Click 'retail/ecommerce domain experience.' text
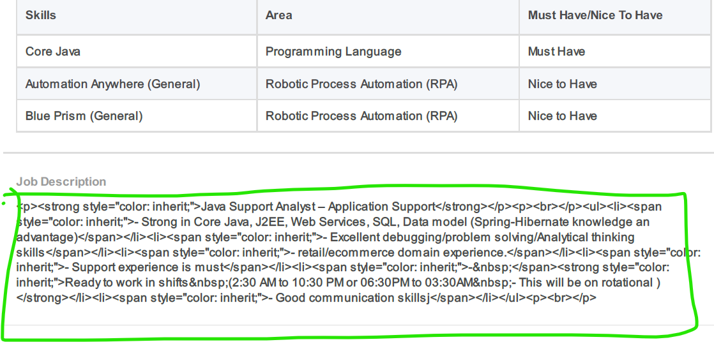Image resolution: width=714 pixels, height=342 pixels. point(402,252)
